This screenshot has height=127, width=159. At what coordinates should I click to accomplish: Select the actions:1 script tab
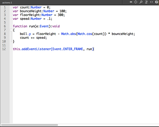click(7, 3)
